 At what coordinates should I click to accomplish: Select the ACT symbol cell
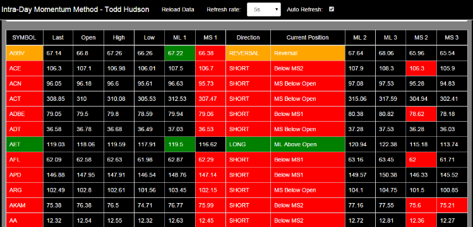pos(25,99)
